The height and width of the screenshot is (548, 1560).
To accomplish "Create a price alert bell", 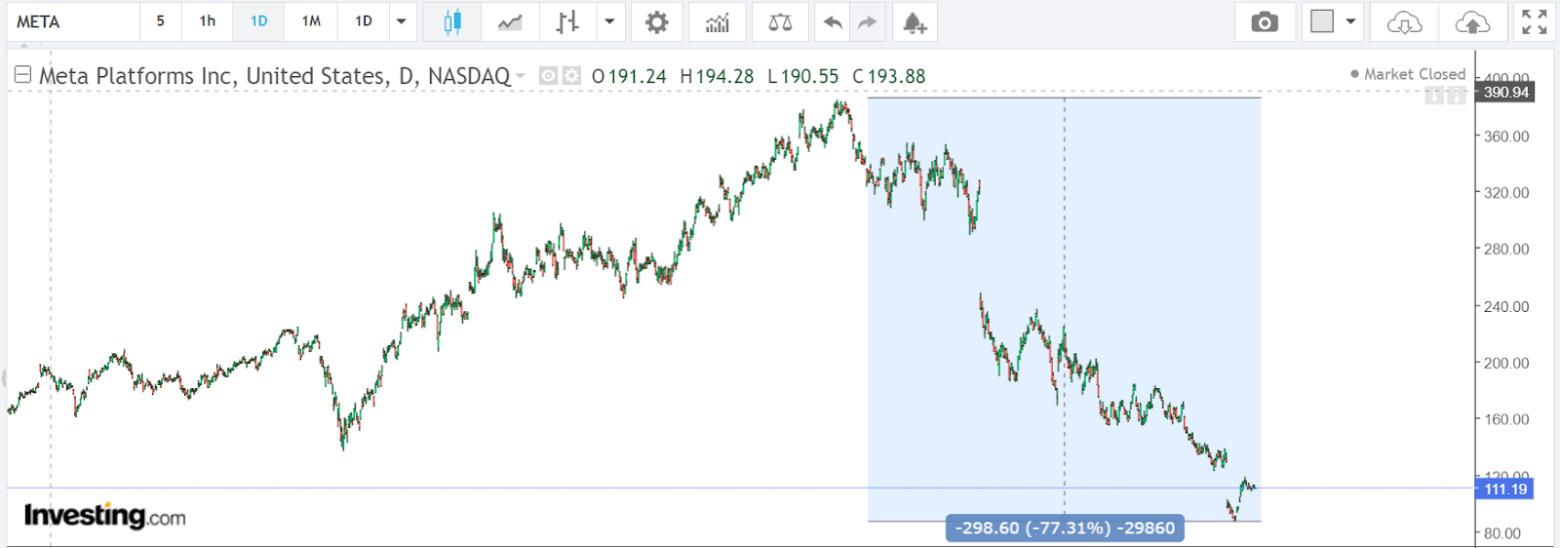I will [914, 21].
